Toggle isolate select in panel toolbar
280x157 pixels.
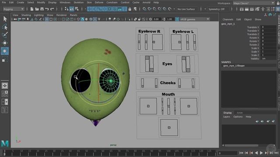[129, 19]
